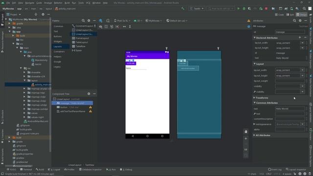
Task: Add a declared attribute with the plus icon
Action: point(300,38)
